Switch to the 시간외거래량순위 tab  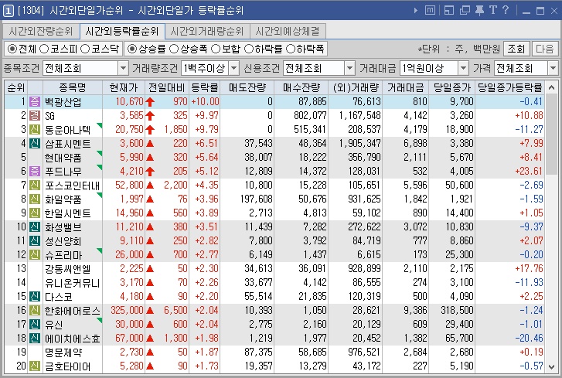[207, 31]
